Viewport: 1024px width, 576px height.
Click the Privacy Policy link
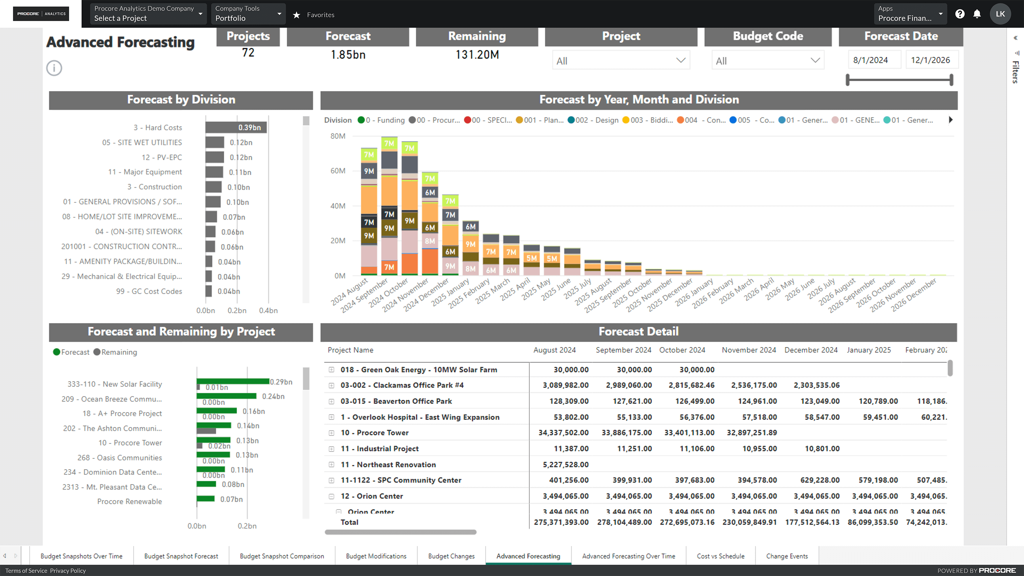(x=68, y=571)
